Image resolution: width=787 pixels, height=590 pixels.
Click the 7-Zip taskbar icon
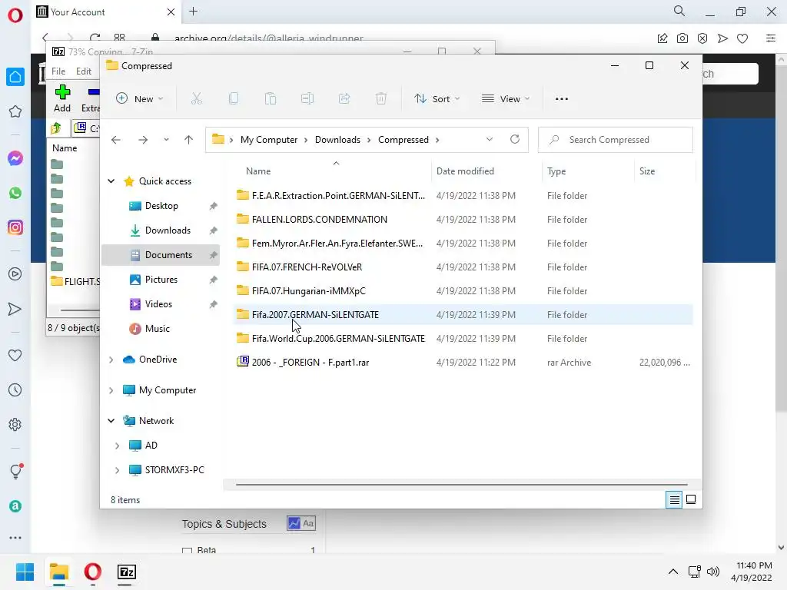click(127, 572)
